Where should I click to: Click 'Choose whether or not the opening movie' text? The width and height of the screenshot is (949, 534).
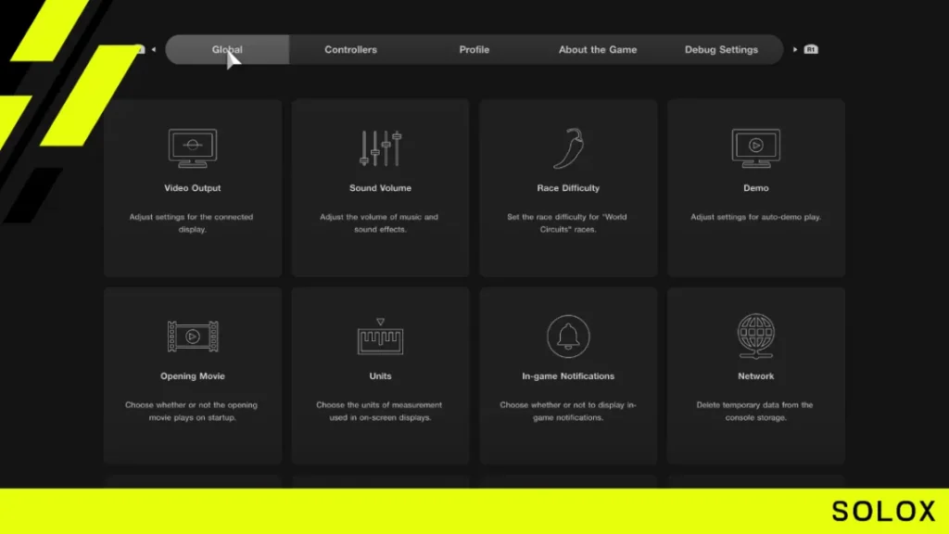[x=192, y=411]
